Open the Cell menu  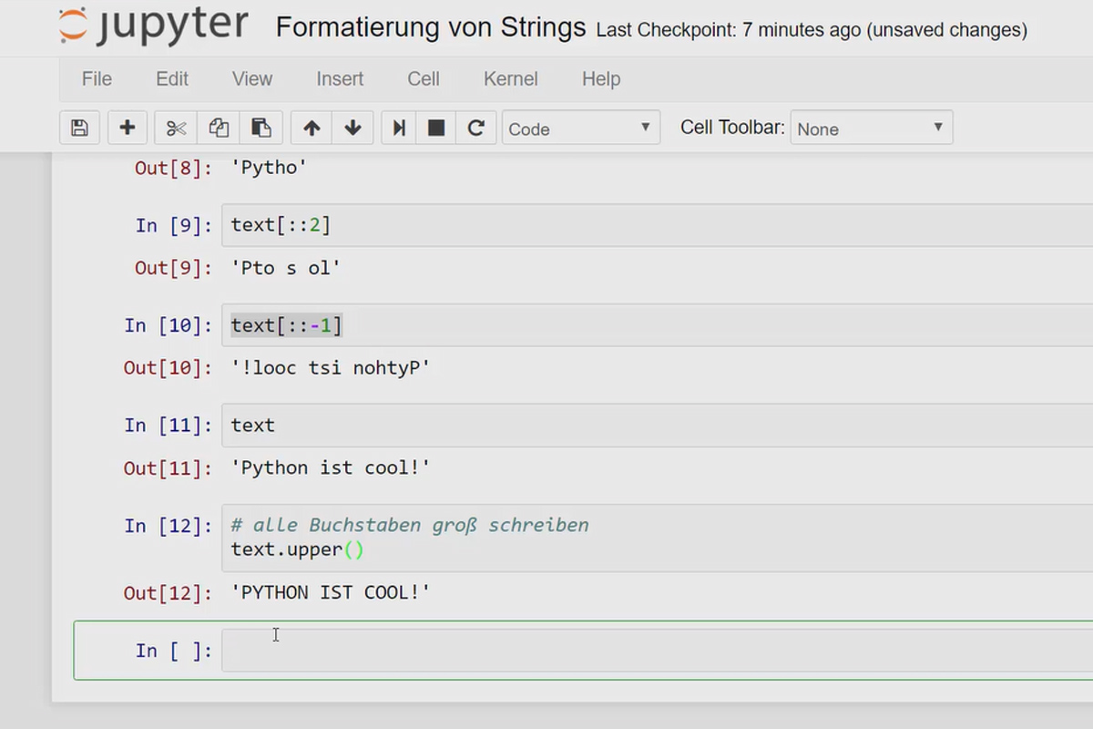(x=424, y=79)
